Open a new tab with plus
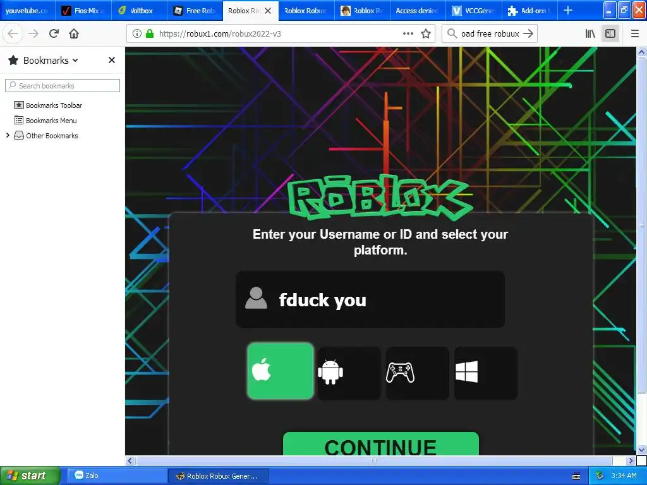The width and height of the screenshot is (647, 485). coord(568,10)
